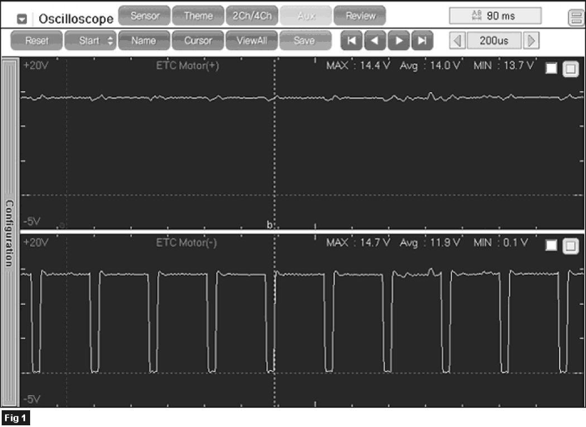Open the Sensor menu
This screenshot has width=586, height=427.
tap(144, 16)
